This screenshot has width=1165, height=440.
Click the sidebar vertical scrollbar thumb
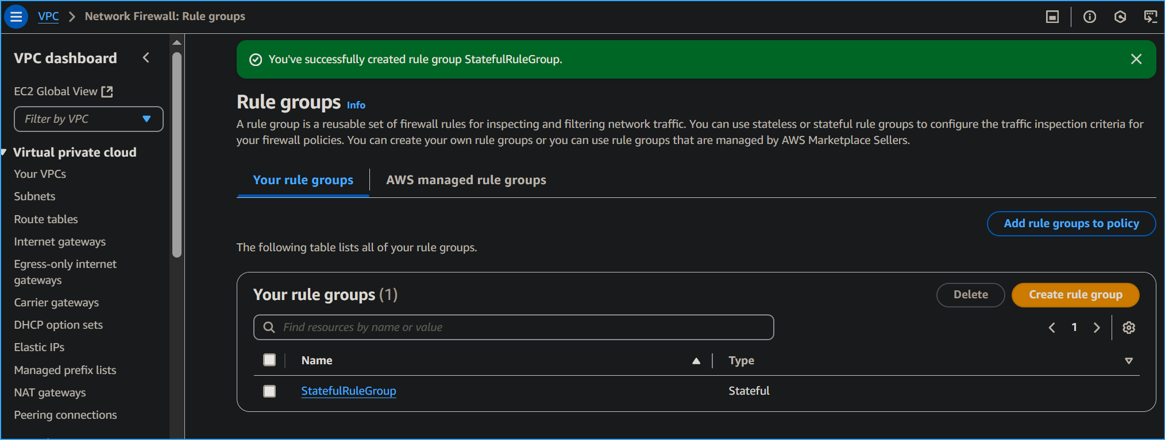177,155
